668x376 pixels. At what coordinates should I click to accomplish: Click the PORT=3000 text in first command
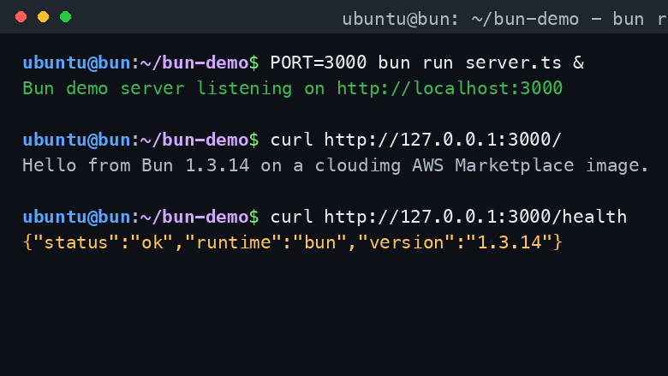[319, 63]
